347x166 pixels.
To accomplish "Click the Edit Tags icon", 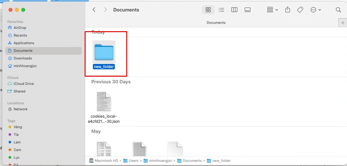I will [300, 10].
